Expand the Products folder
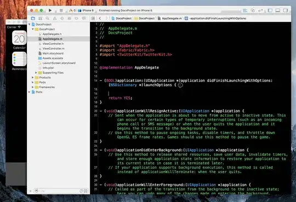296x202 pixels. (33, 78)
